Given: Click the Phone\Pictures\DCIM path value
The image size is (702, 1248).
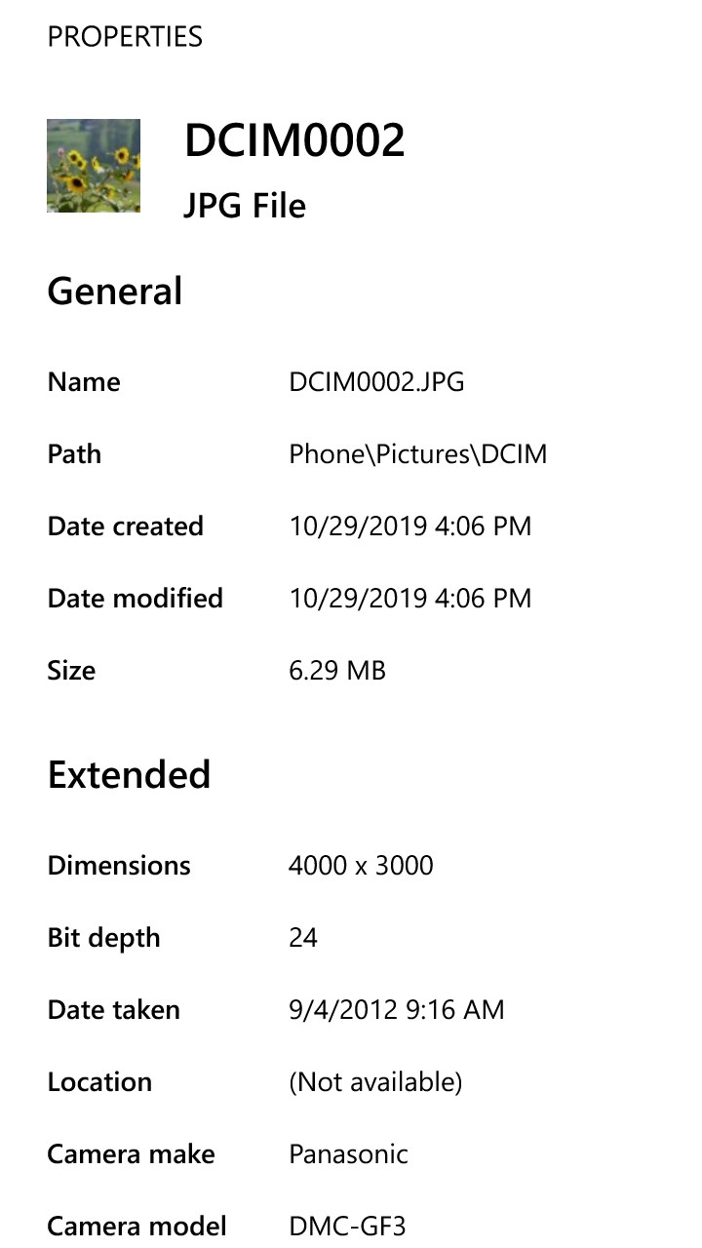Looking at the screenshot, I should (x=417, y=454).
